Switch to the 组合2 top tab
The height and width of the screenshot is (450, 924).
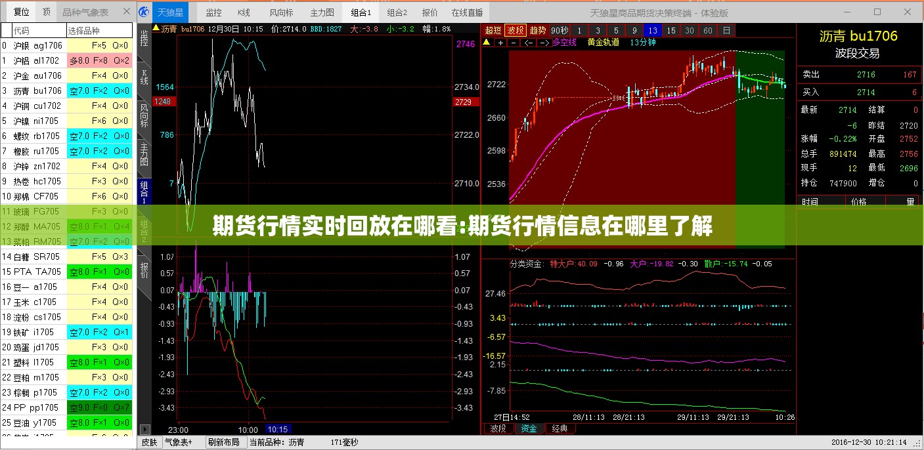tap(396, 12)
